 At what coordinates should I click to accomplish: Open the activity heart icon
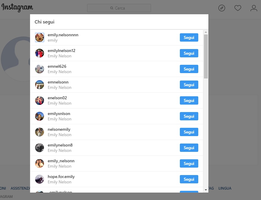tap(238, 8)
